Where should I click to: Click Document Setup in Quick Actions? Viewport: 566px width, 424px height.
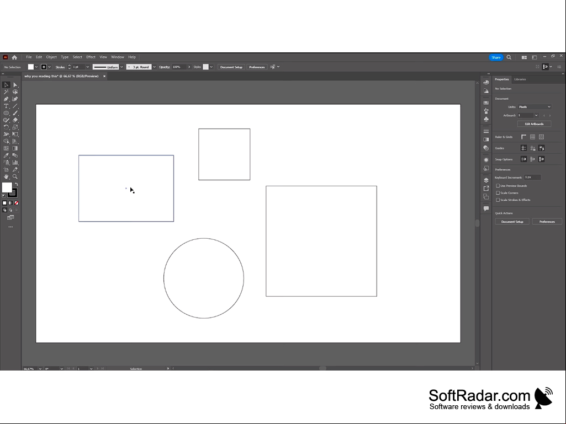pyautogui.click(x=512, y=222)
